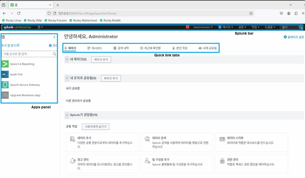The height and width of the screenshot is (178, 305).
Task: Switch to the 내게 공유됨 tab
Action: 207,48
